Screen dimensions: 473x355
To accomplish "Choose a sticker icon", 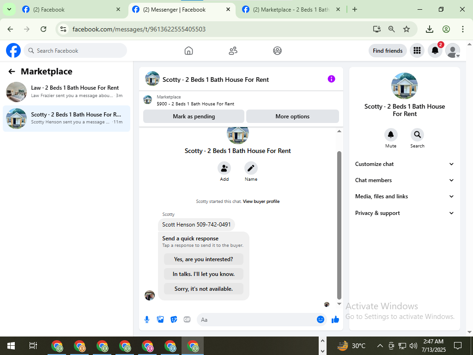I will pos(174,319).
